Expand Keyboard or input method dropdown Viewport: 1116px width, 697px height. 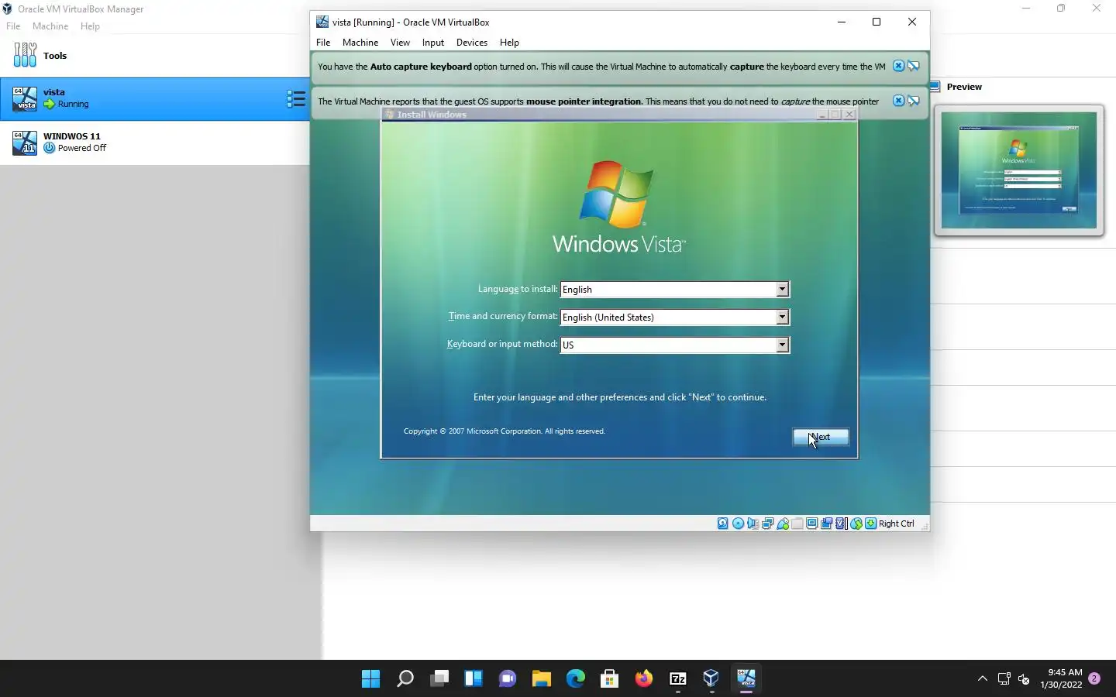(782, 345)
